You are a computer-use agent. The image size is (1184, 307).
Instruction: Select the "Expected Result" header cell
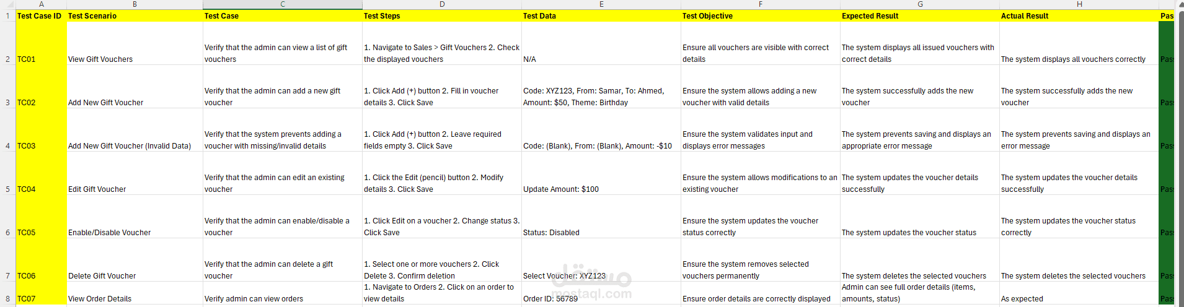[x=919, y=16]
